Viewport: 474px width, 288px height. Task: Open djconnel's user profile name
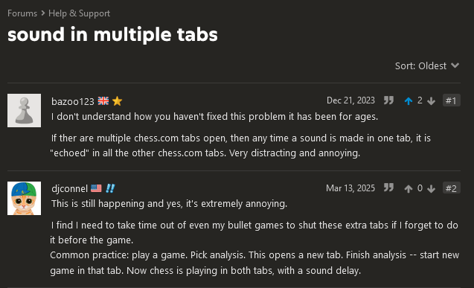click(x=69, y=188)
